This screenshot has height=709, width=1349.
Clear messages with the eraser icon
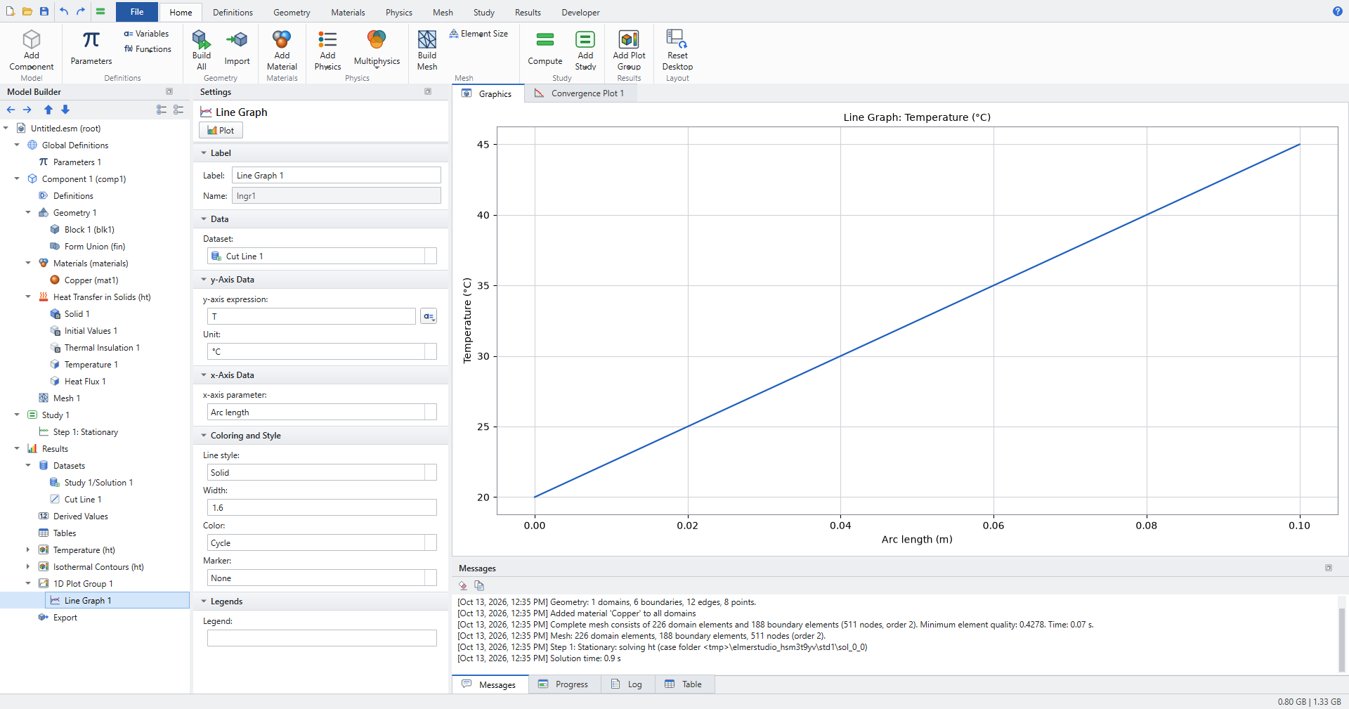pos(463,585)
